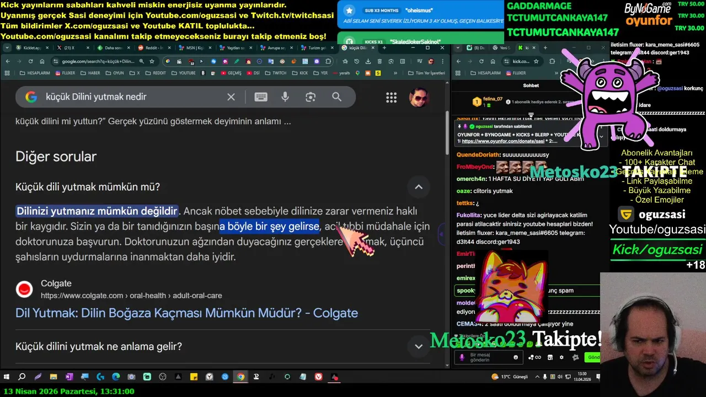Viewport: 706px width, 397px height.
Task: Open Windows Start menu
Action: coord(6,377)
